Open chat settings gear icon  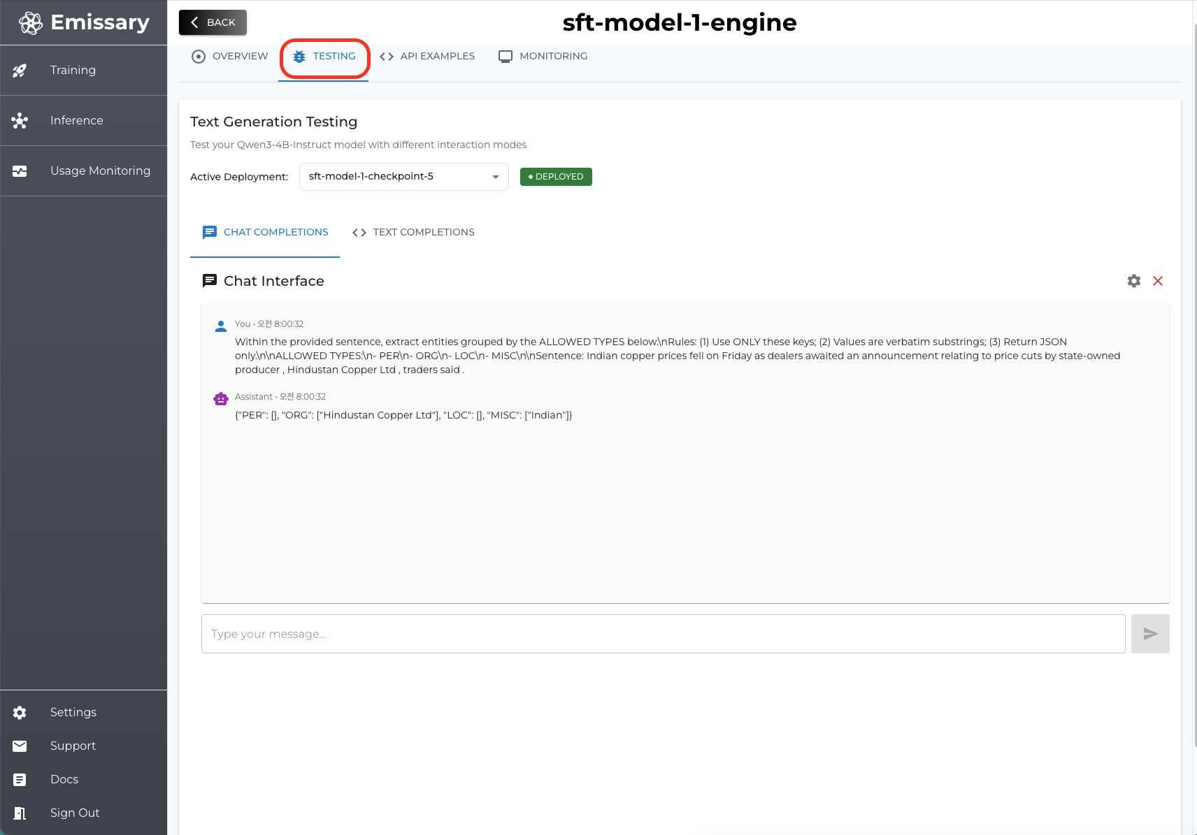click(x=1134, y=281)
